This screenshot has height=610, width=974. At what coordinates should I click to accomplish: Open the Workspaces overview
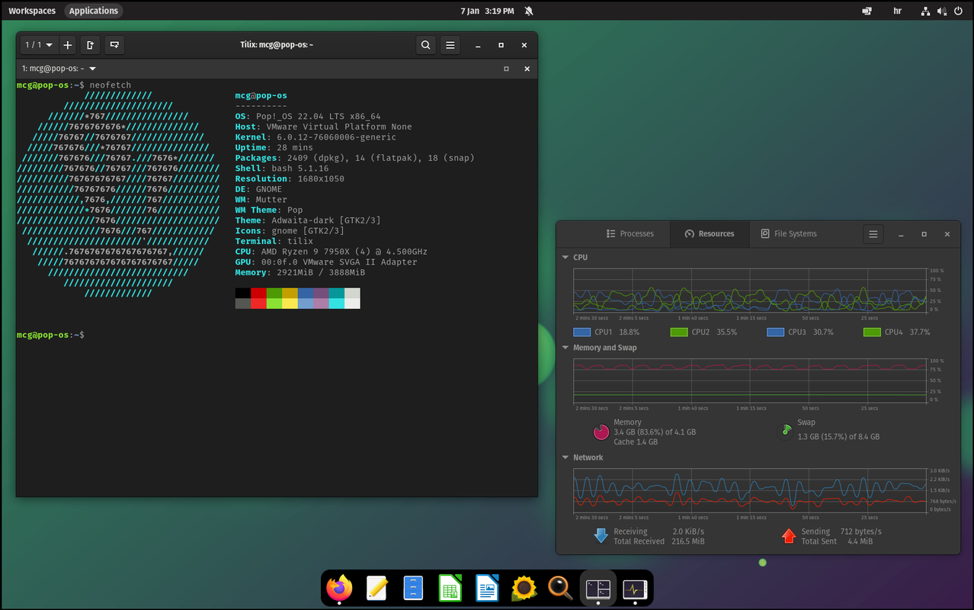[32, 11]
